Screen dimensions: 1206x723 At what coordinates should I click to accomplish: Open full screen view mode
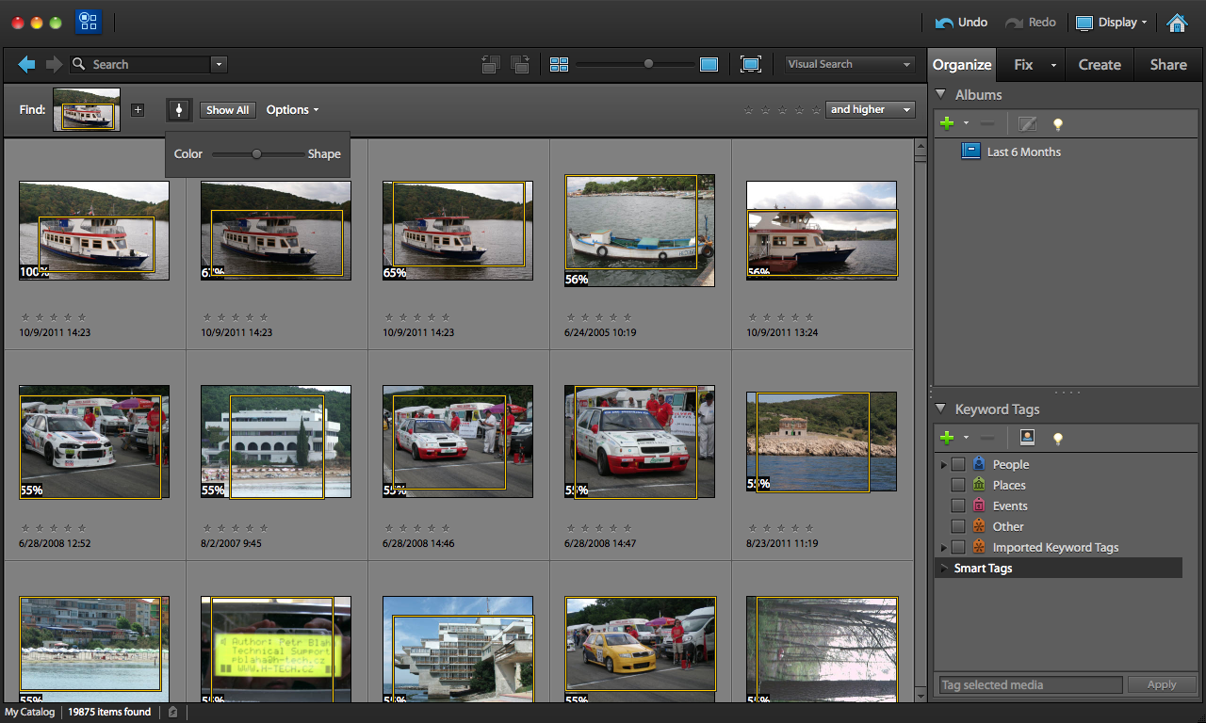(751, 64)
